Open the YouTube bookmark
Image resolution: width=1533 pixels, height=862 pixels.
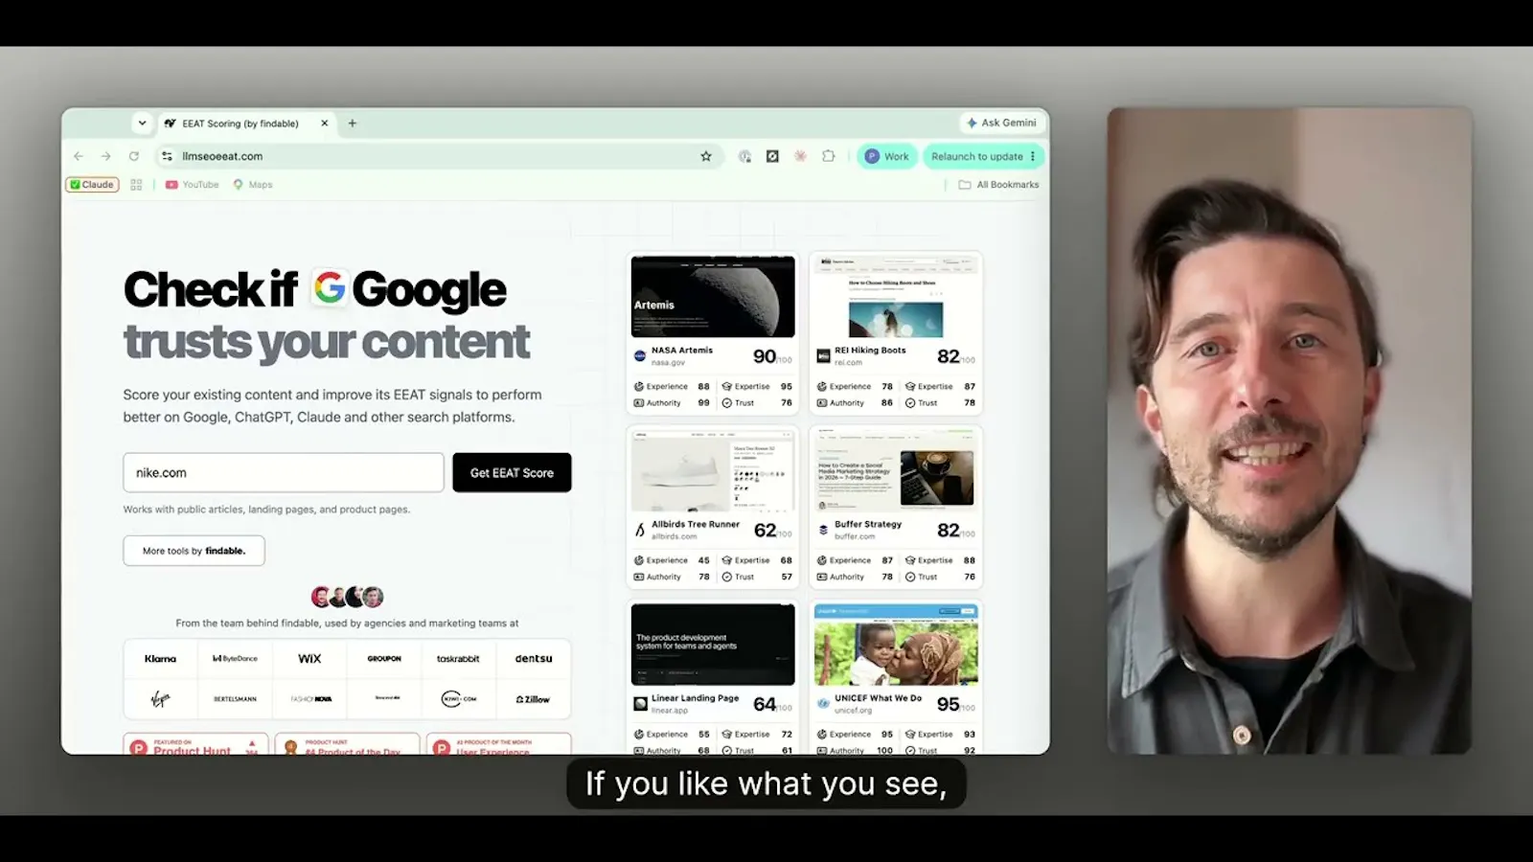click(192, 185)
